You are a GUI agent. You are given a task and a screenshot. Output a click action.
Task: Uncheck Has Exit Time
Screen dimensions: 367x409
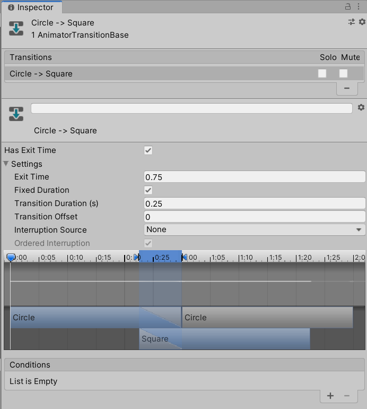click(x=148, y=150)
